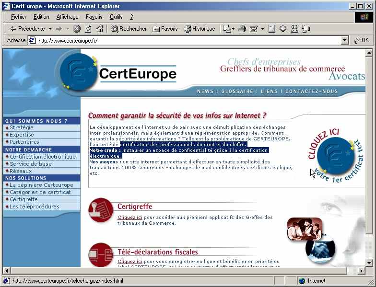Open the mail icon dropdown arrow
The image size is (376, 287).
233,29
